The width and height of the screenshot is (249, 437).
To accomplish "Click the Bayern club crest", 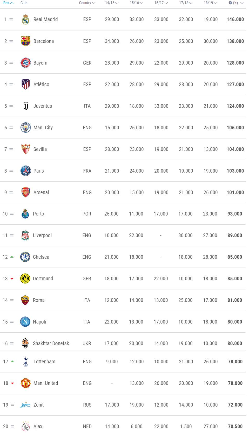I will [25, 63].
